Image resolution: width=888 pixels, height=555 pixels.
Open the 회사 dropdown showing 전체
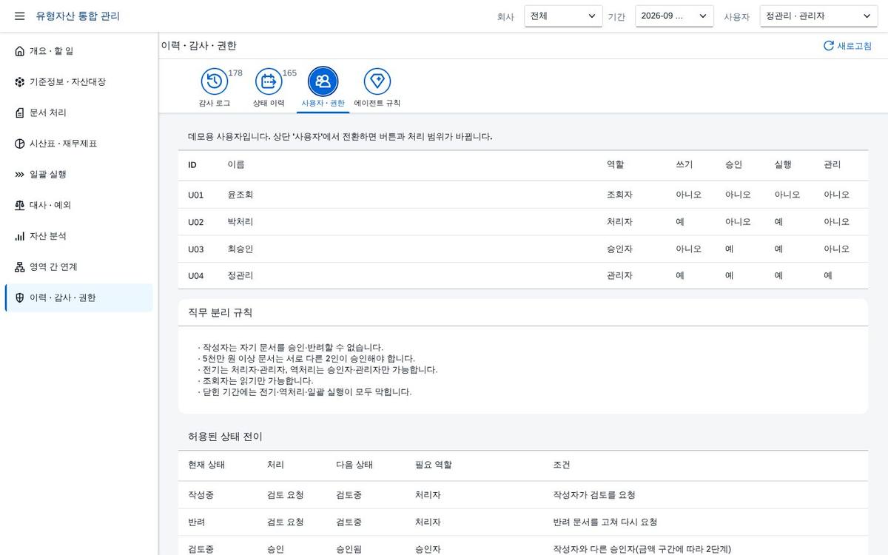563,16
